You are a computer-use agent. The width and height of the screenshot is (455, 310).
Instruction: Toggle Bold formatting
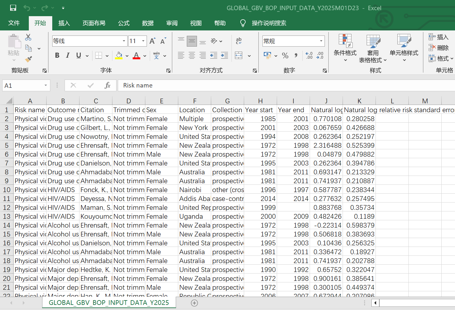57,55
